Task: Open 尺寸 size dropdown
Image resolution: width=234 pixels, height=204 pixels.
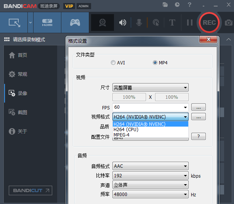Action: click(x=151, y=88)
